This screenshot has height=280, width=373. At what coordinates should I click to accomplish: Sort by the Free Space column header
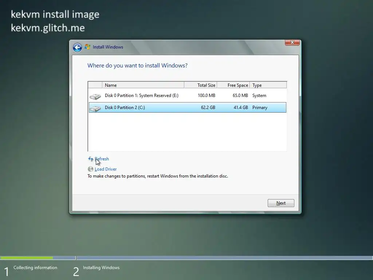(x=233, y=85)
